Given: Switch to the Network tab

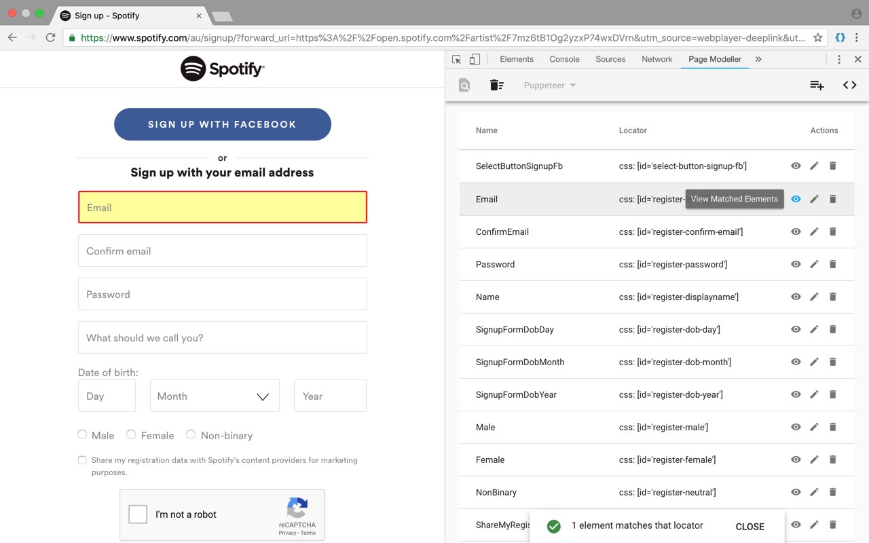Looking at the screenshot, I should tap(657, 60).
